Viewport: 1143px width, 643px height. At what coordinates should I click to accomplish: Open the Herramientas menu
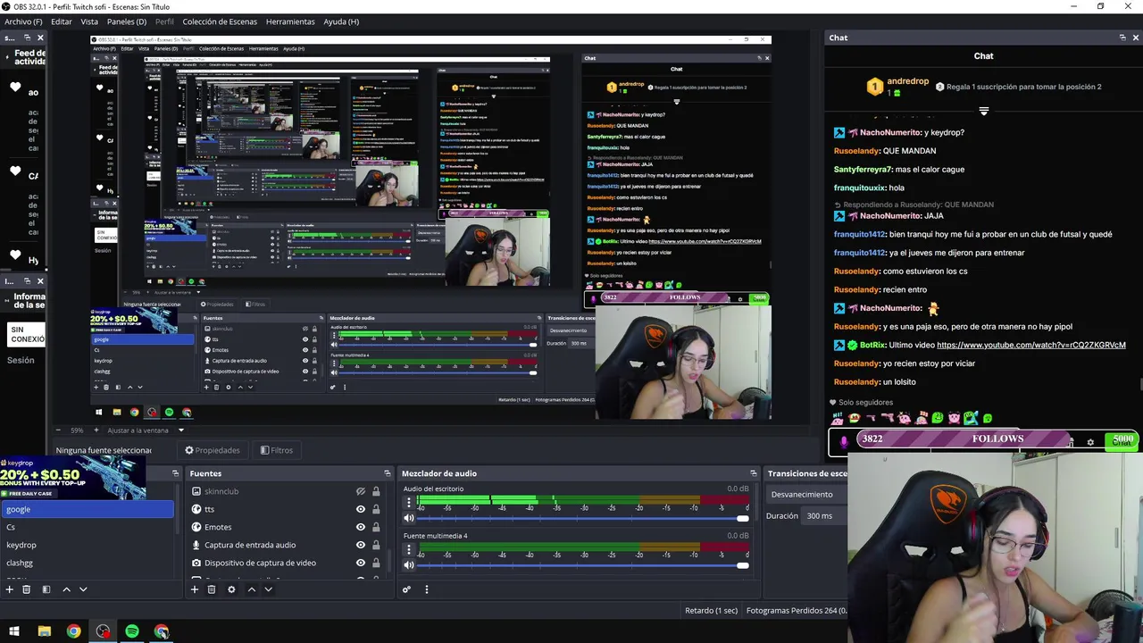point(290,21)
